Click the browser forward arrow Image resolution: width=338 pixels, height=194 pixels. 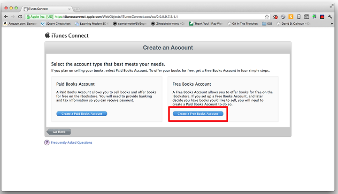13,16
